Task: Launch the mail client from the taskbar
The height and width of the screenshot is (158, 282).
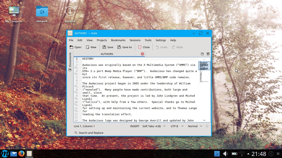Action: tap(13, 154)
